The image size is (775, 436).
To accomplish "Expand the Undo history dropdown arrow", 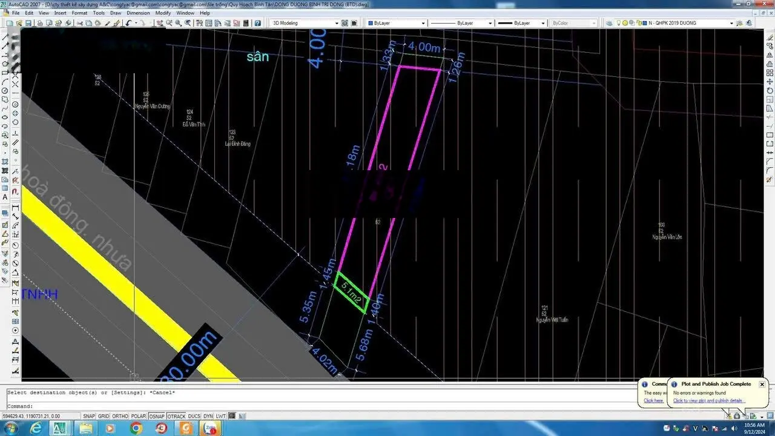I will coord(136,23).
